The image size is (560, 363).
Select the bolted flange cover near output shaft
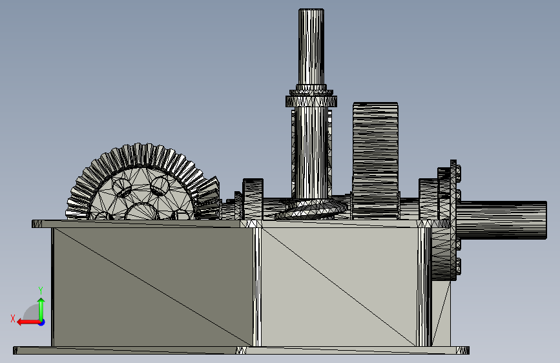point(453,220)
